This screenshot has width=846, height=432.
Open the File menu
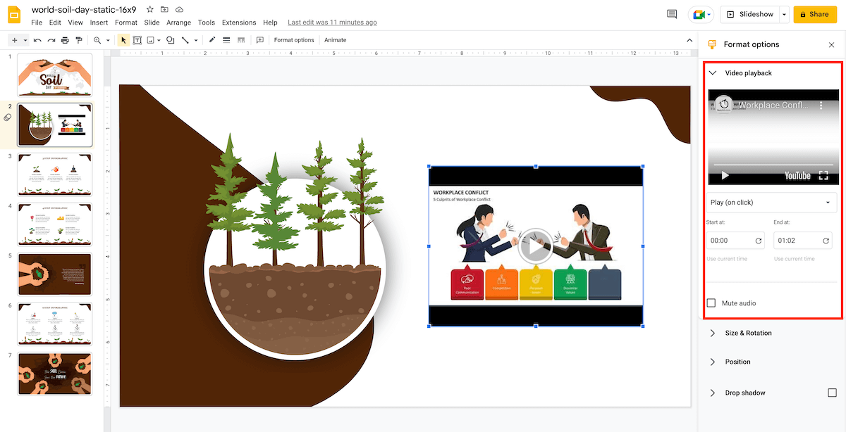tap(37, 23)
